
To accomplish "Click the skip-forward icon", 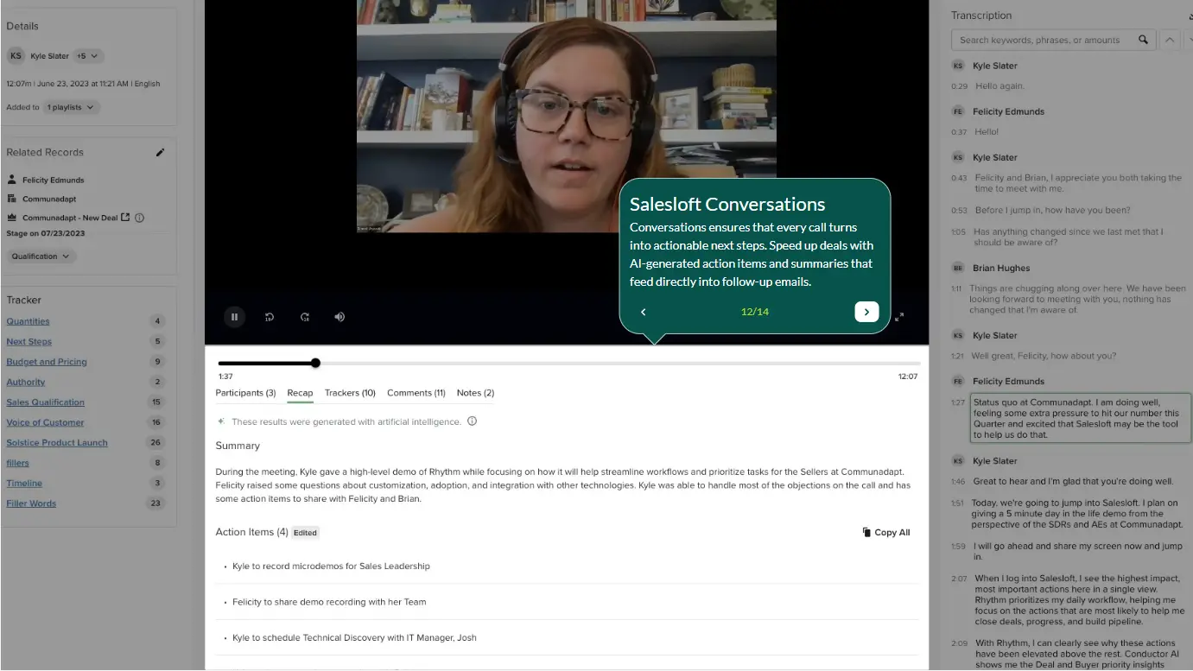I will pos(305,317).
